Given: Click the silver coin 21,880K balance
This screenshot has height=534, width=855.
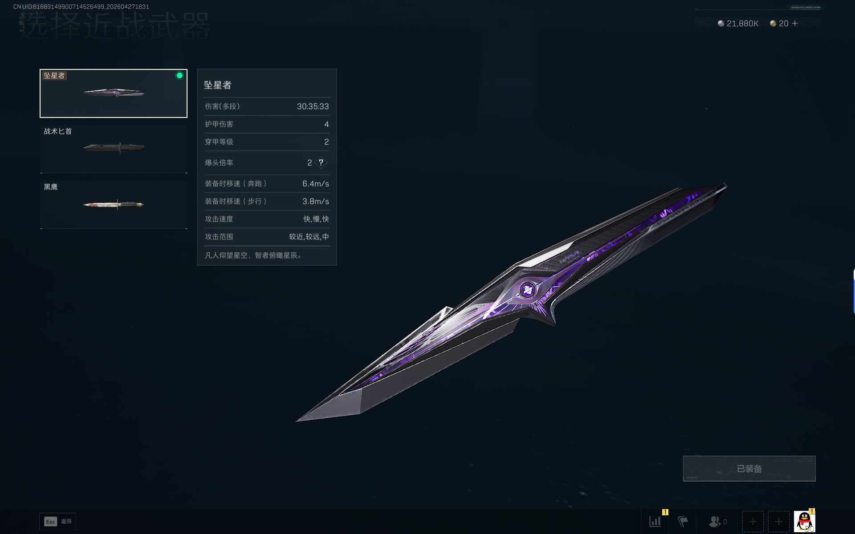Looking at the screenshot, I should tap(738, 24).
